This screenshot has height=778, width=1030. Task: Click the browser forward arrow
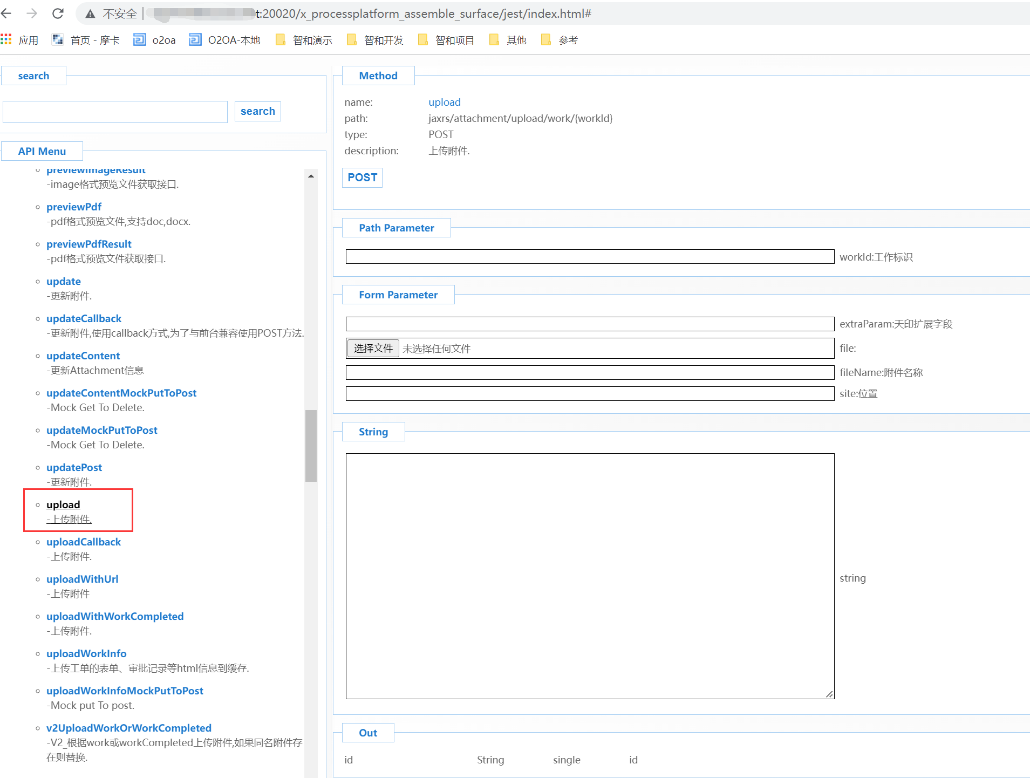(32, 13)
